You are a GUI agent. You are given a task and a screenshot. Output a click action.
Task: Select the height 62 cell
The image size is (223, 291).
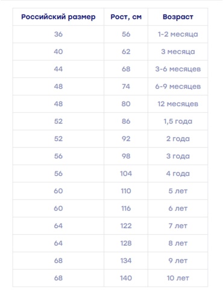click(x=126, y=52)
